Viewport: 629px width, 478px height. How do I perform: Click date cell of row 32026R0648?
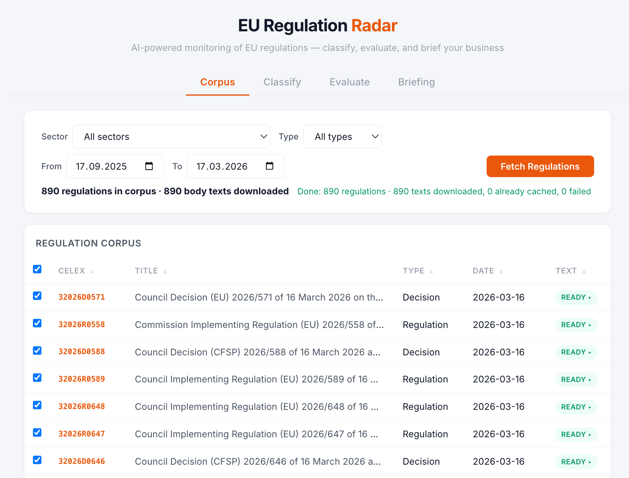(x=499, y=407)
